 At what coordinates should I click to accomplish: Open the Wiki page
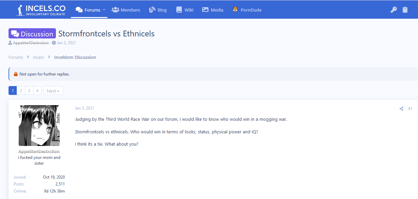pos(185,10)
